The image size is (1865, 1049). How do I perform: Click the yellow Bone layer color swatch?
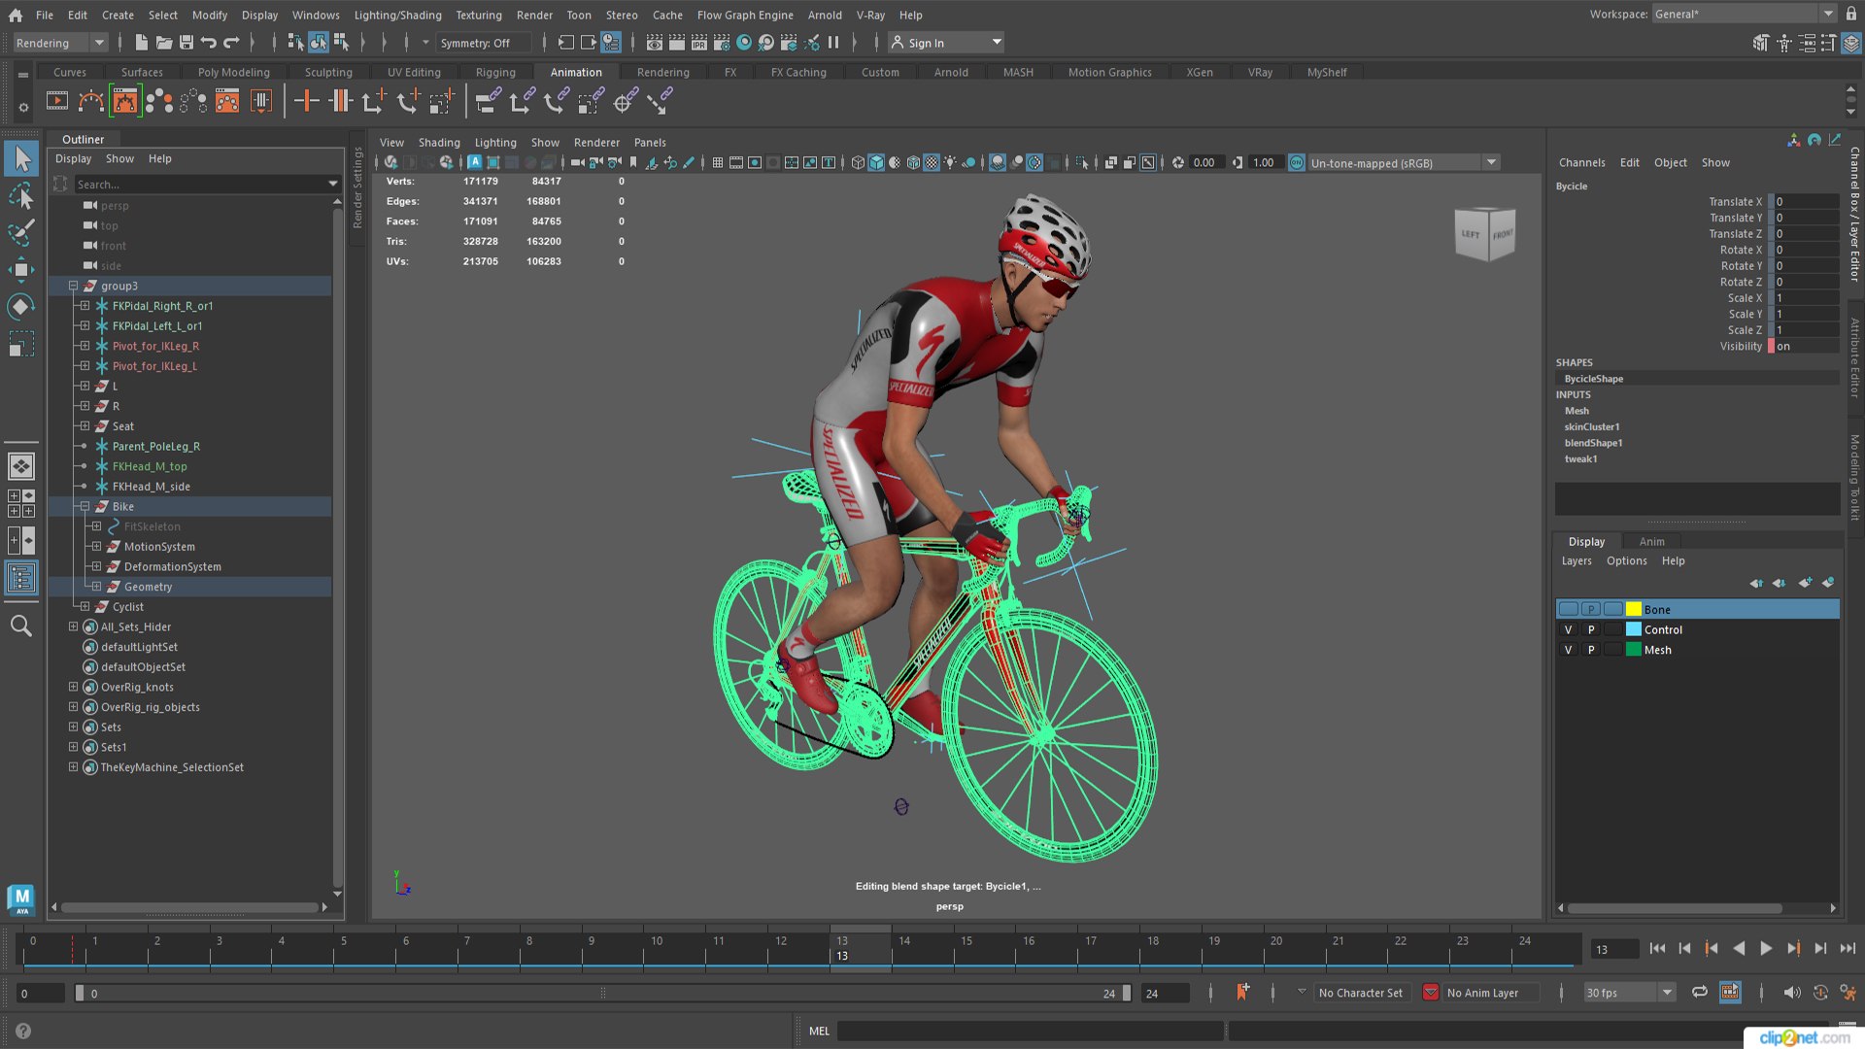[1634, 610]
